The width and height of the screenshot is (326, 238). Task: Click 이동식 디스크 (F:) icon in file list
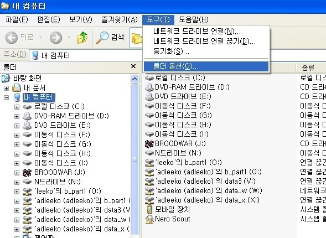click(x=149, y=106)
